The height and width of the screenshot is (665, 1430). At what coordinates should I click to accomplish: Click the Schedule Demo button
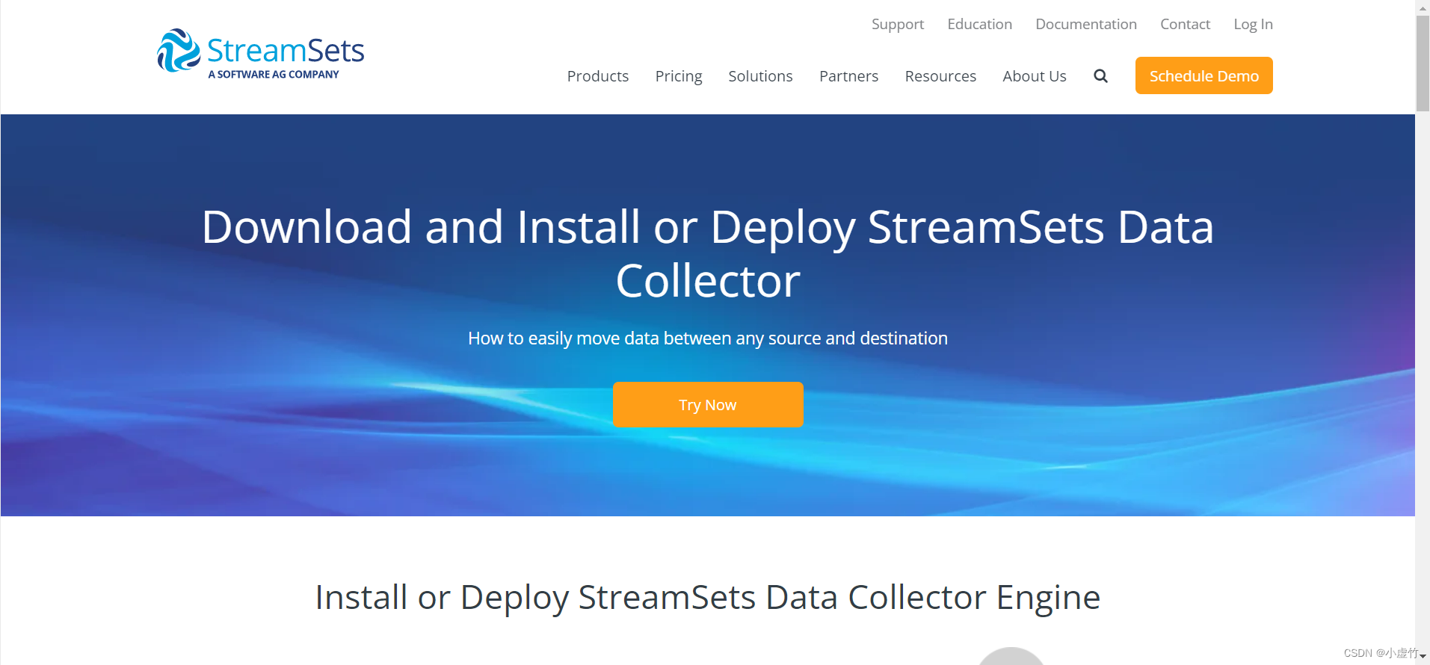point(1204,75)
